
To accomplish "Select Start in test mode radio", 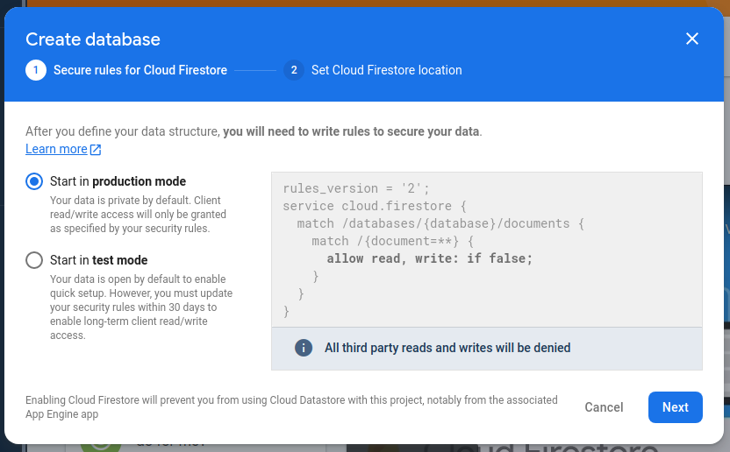I will click(34, 260).
